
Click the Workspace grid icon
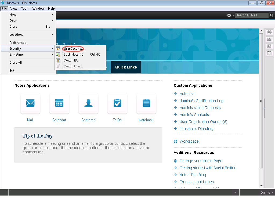click(x=175, y=142)
